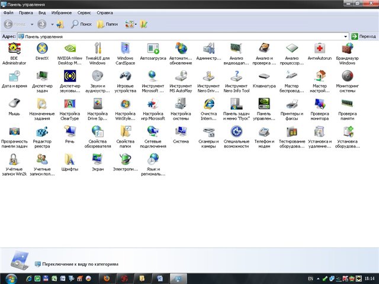This screenshot has width=379, height=284.
Task: Open the Файл menu
Action: click(x=8, y=12)
